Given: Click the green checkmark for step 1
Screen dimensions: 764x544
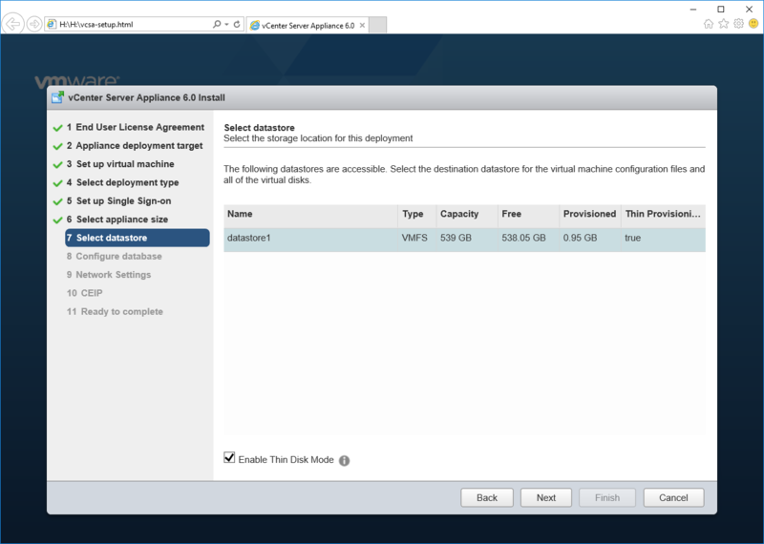Looking at the screenshot, I should click(57, 128).
